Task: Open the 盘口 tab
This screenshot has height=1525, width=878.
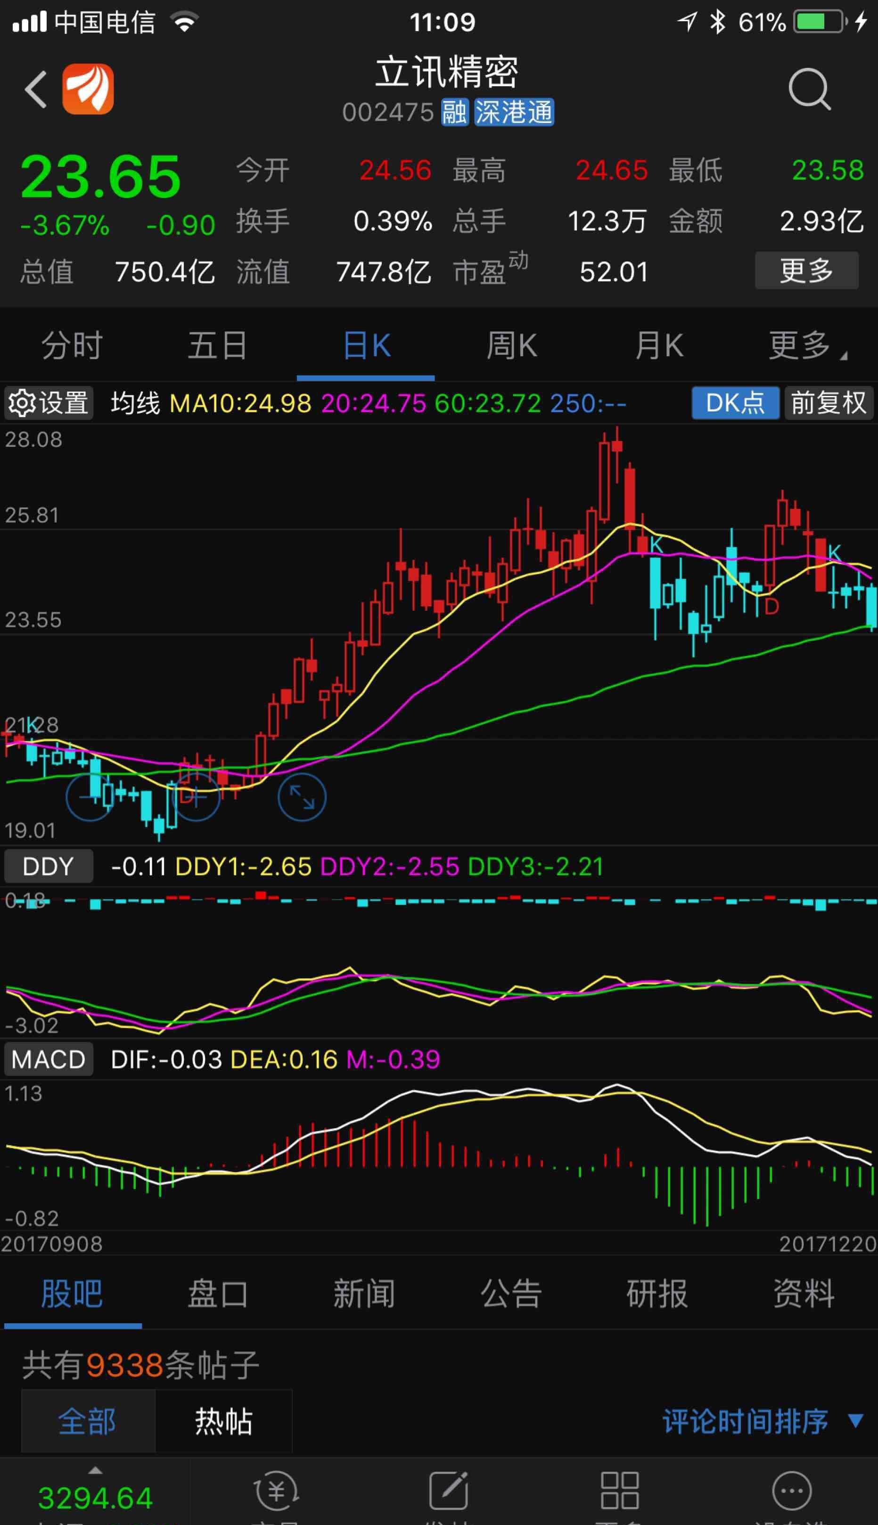Action: [x=218, y=1294]
